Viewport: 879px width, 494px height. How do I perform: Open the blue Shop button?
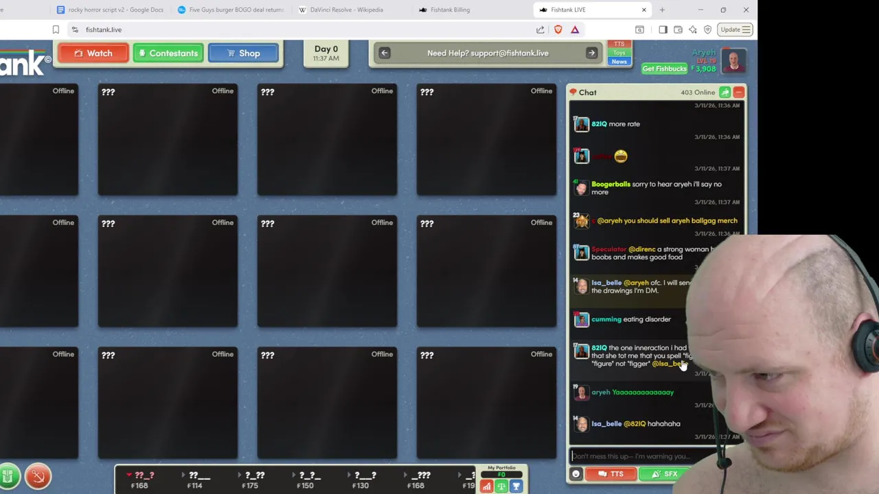[243, 54]
